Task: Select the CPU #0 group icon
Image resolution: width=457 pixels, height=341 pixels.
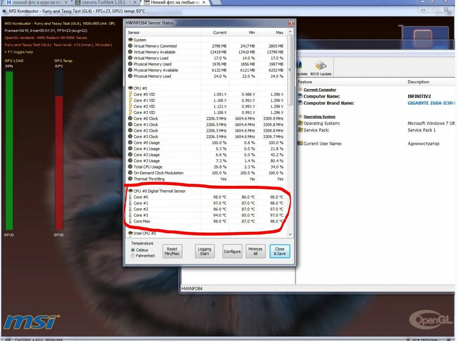Action: coord(130,88)
